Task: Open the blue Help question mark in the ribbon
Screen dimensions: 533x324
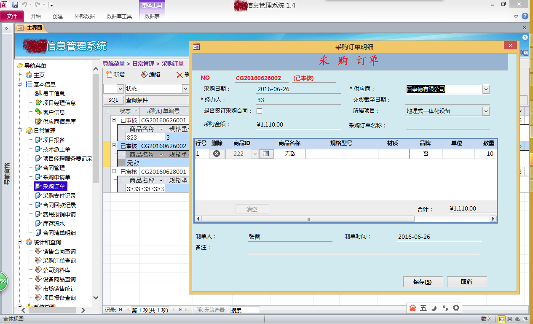Action: click(x=525, y=16)
